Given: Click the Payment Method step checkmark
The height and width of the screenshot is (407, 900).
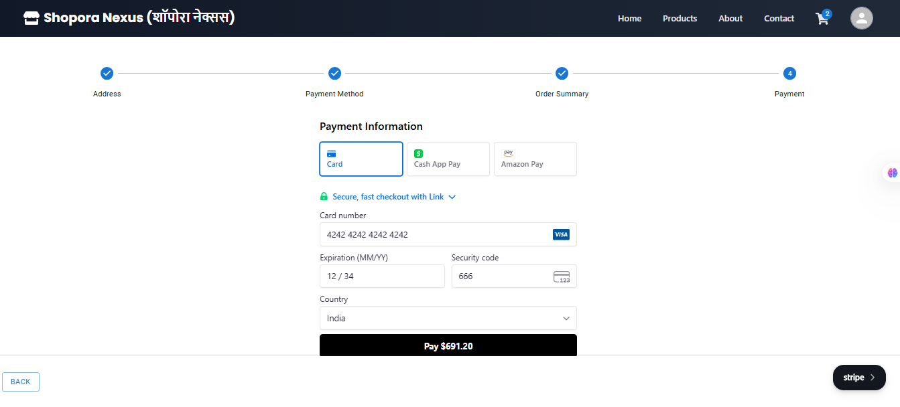Looking at the screenshot, I should (334, 74).
